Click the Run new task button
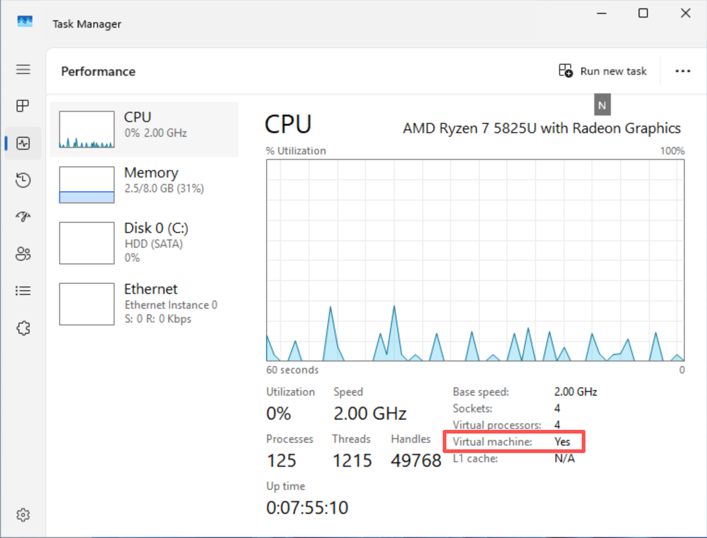This screenshot has width=707, height=538. click(x=603, y=71)
